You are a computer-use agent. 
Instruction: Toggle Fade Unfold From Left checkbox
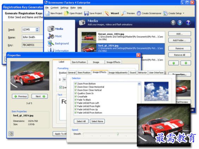pyautogui.click(x=76, y=103)
